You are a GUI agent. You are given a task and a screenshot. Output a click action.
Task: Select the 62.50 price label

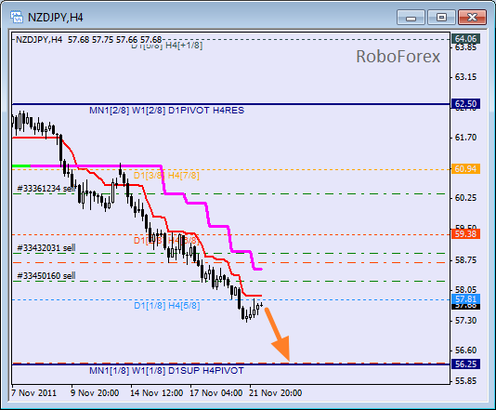(465, 104)
